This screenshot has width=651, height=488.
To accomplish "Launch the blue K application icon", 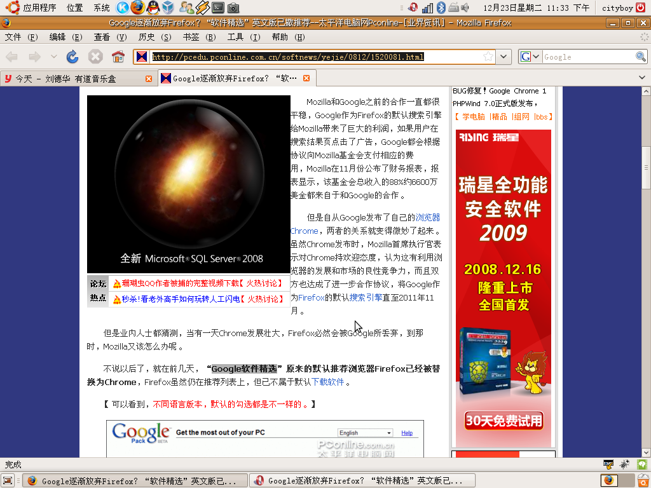I will click(123, 8).
